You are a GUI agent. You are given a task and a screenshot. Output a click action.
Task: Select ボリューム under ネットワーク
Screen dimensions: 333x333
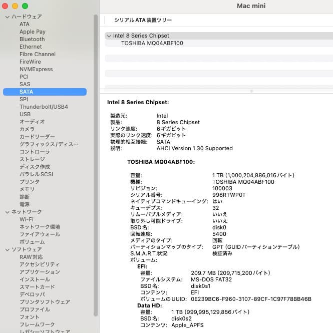(32, 242)
